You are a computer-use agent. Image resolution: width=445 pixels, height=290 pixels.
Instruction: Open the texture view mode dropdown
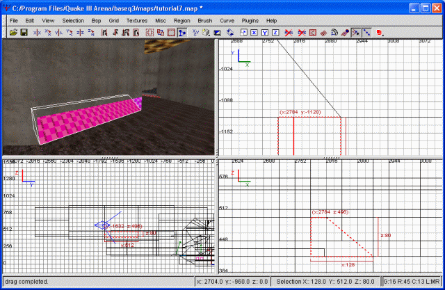click(x=207, y=33)
